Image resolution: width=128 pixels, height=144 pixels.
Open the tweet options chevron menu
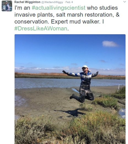click(125, 2)
